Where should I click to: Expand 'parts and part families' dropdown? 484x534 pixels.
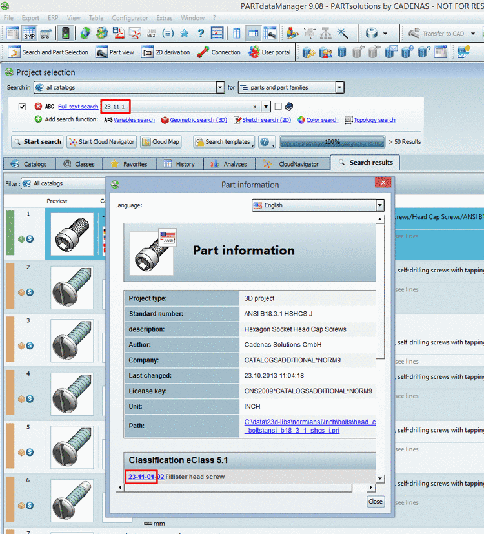tap(339, 88)
